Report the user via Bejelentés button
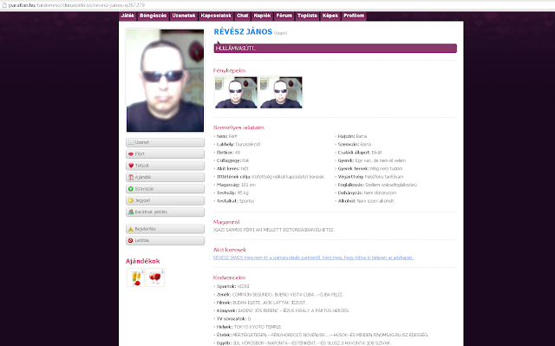 click(166, 229)
